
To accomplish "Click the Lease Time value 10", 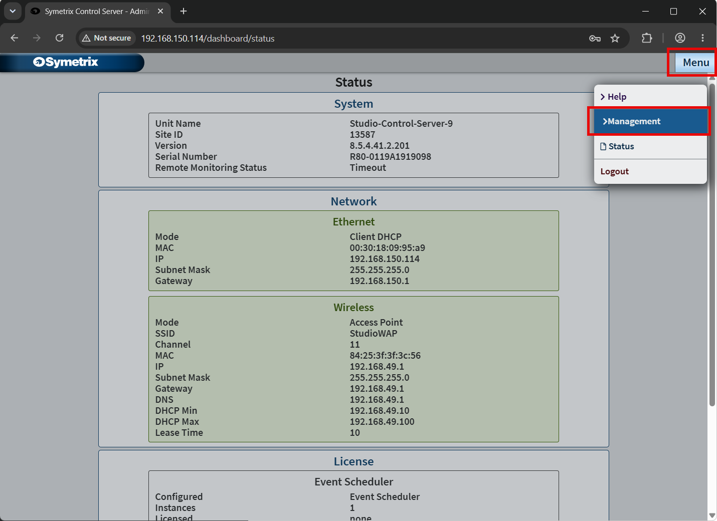I will [x=355, y=432].
